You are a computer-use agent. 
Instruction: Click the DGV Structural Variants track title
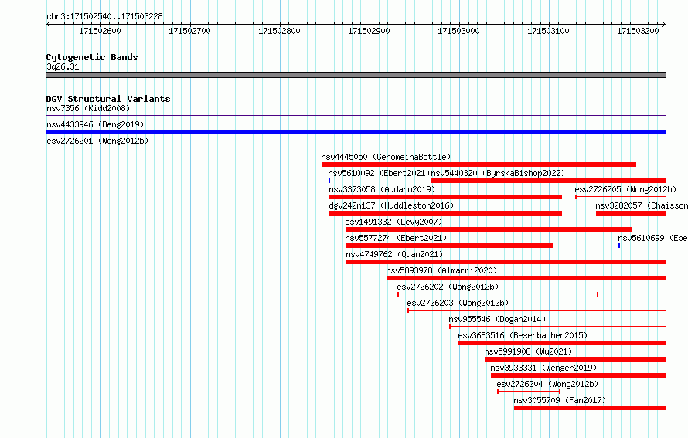pyautogui.click(x=108, y=99)
